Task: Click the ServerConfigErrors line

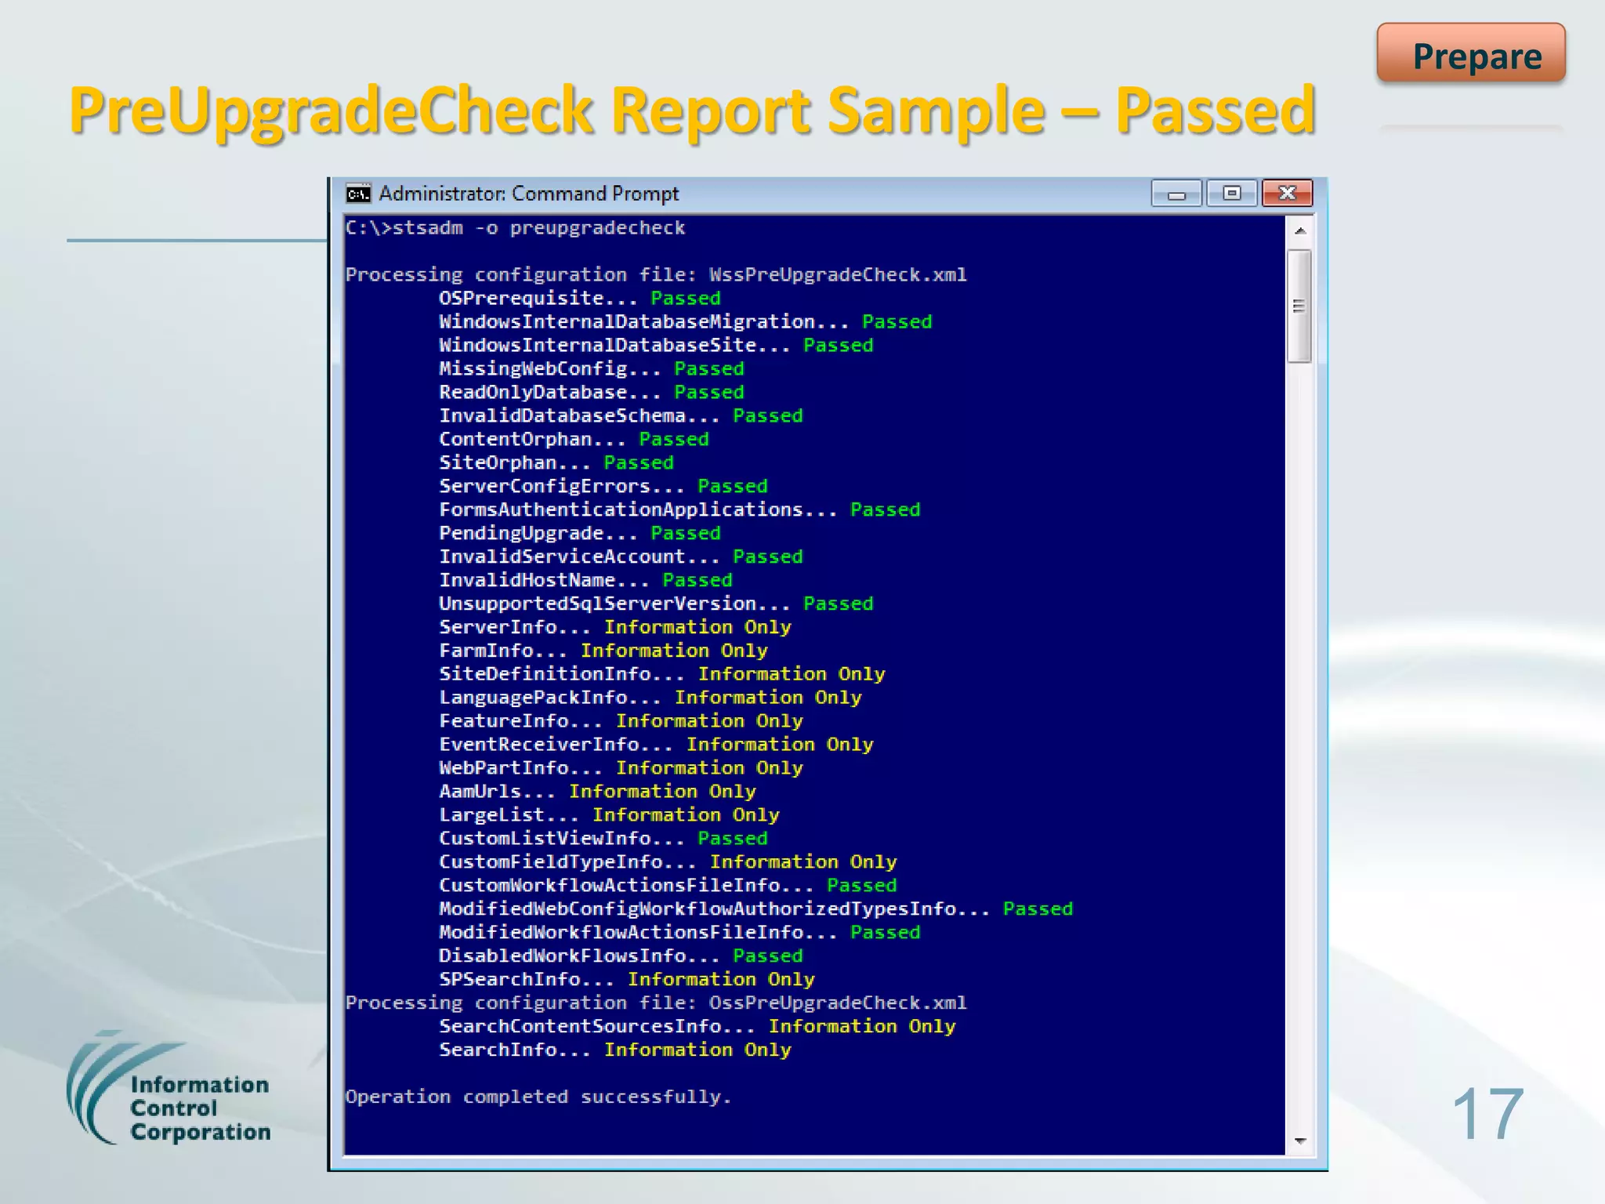Action: 603,487
